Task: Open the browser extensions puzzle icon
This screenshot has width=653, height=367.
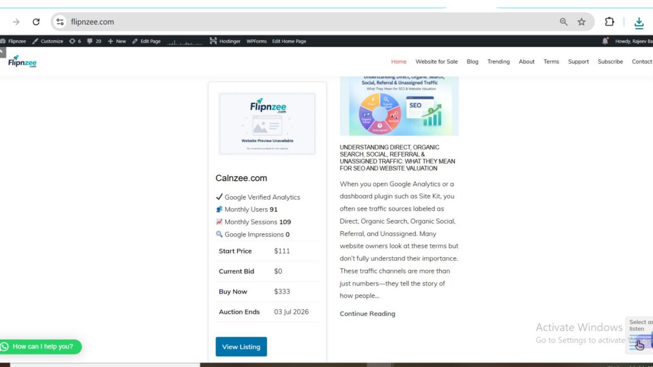Action: click(x=609, y=22)
